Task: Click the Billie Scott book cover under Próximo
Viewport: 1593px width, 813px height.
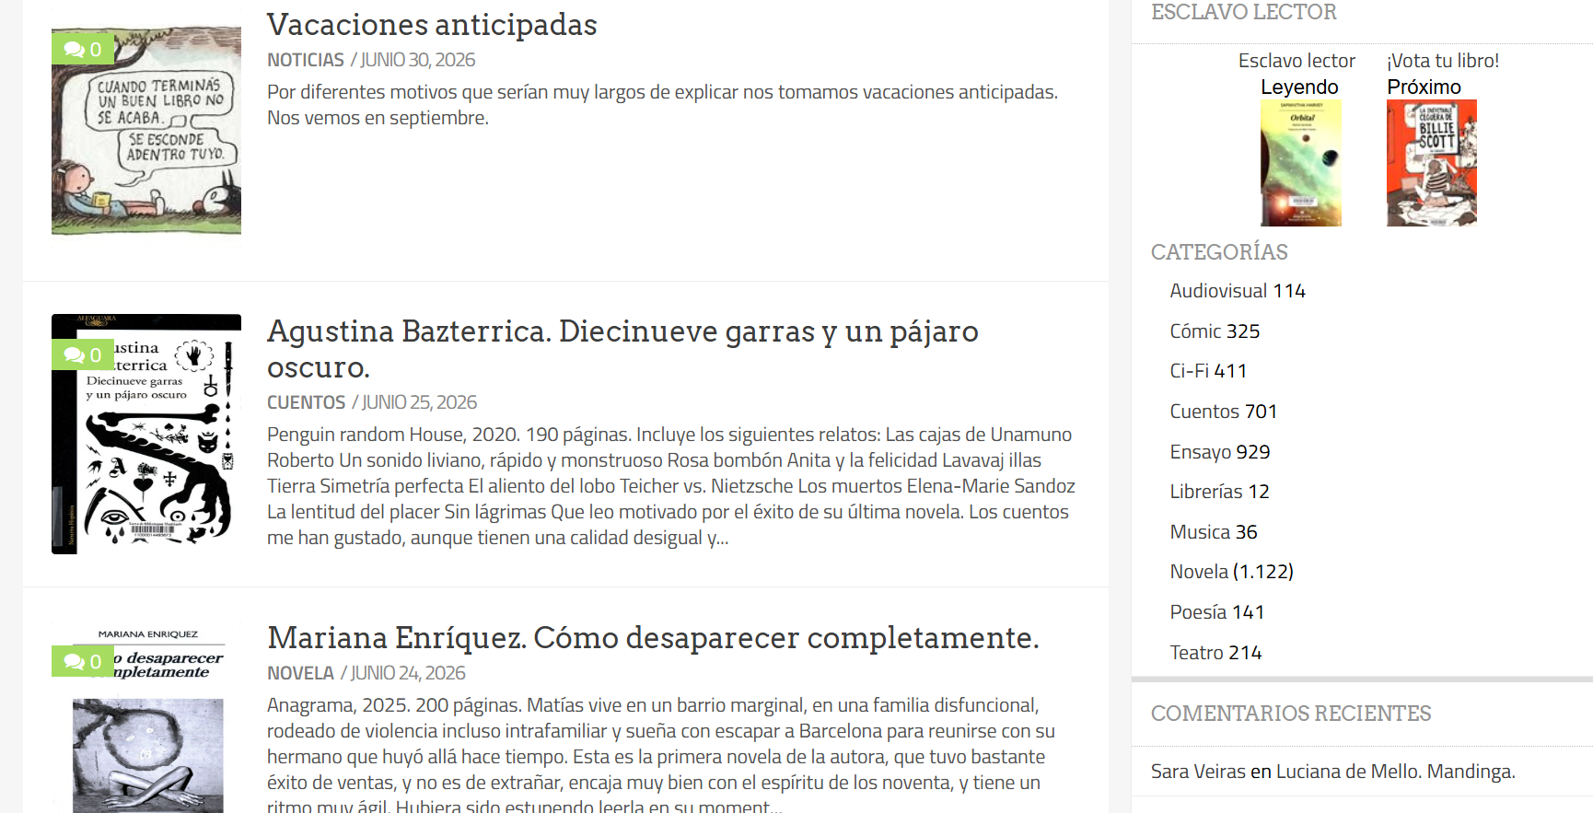Action: [1432, 163]
